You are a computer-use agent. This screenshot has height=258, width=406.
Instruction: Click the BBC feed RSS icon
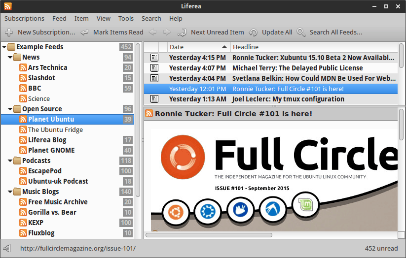23,88
